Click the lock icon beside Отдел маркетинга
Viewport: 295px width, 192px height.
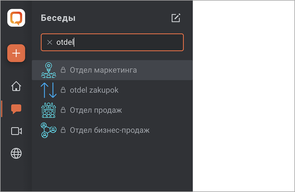(63, 70)
